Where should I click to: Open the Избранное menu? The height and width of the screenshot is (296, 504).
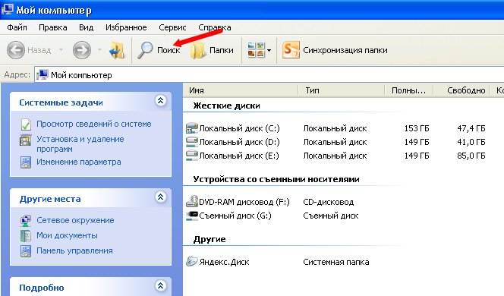(x=126, y=27)
